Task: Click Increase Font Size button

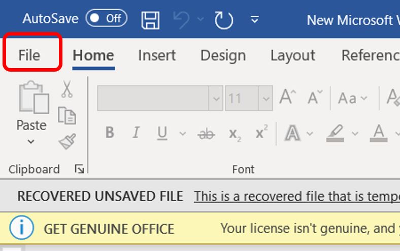Action: [288, 97]
